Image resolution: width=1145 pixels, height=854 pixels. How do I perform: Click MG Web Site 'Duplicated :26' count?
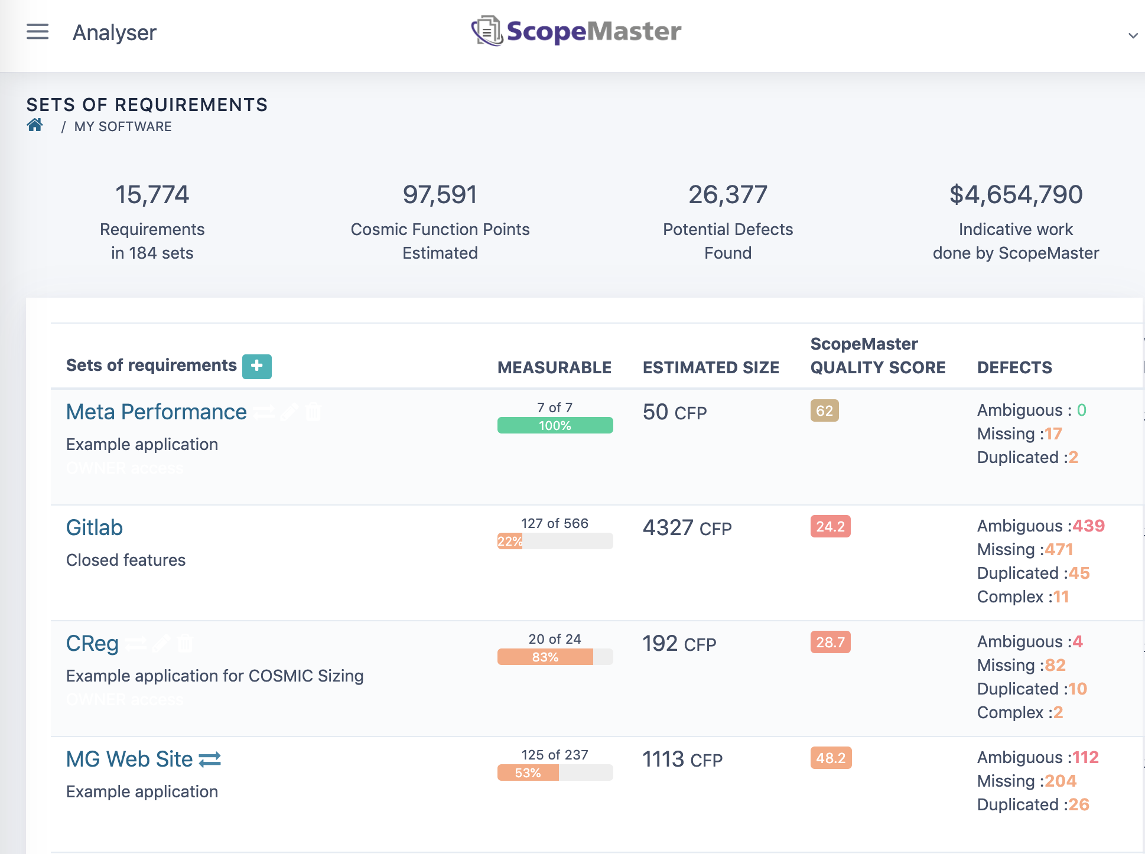pos(1033,804)
